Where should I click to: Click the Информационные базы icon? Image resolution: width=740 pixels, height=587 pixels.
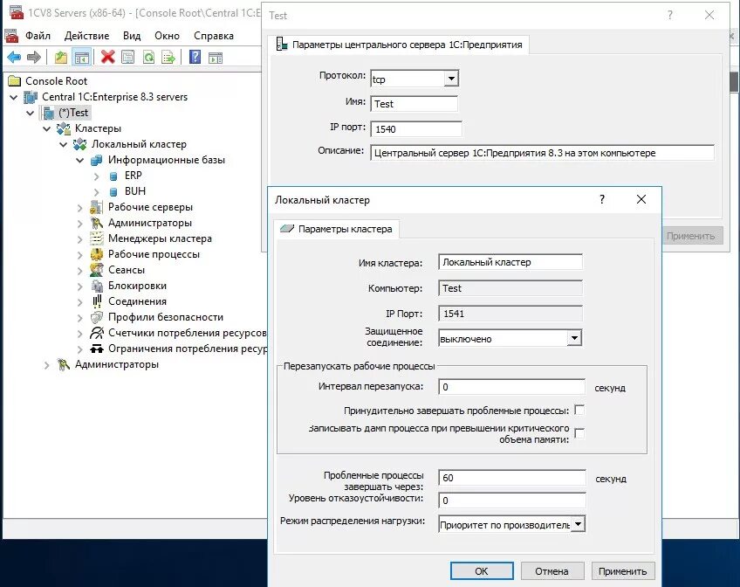click(96, 160)
